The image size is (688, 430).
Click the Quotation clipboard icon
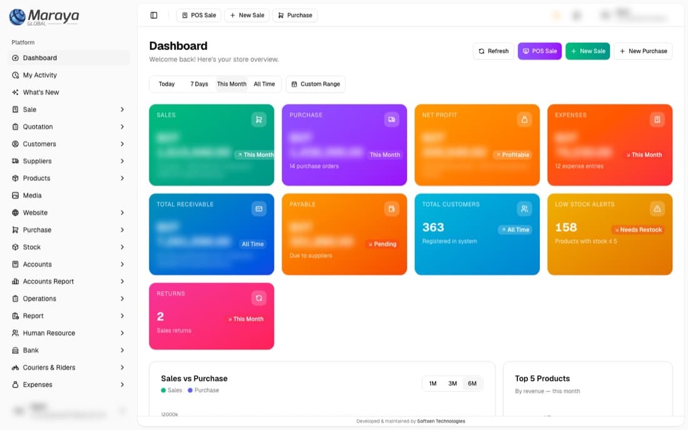click(x=16, y=127)
